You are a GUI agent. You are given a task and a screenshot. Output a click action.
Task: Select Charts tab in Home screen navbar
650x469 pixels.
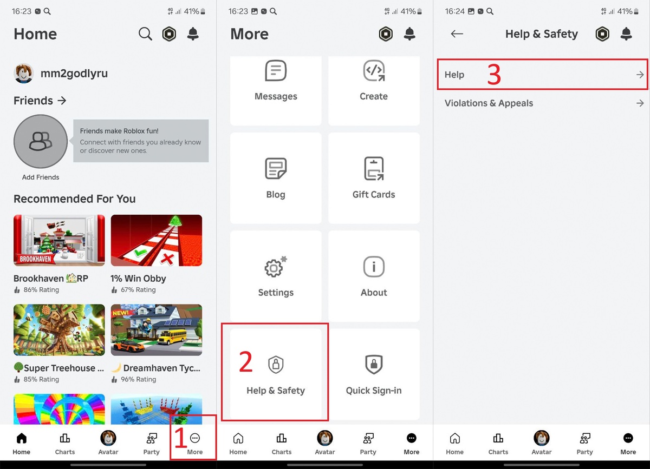[x=65, y=443]
